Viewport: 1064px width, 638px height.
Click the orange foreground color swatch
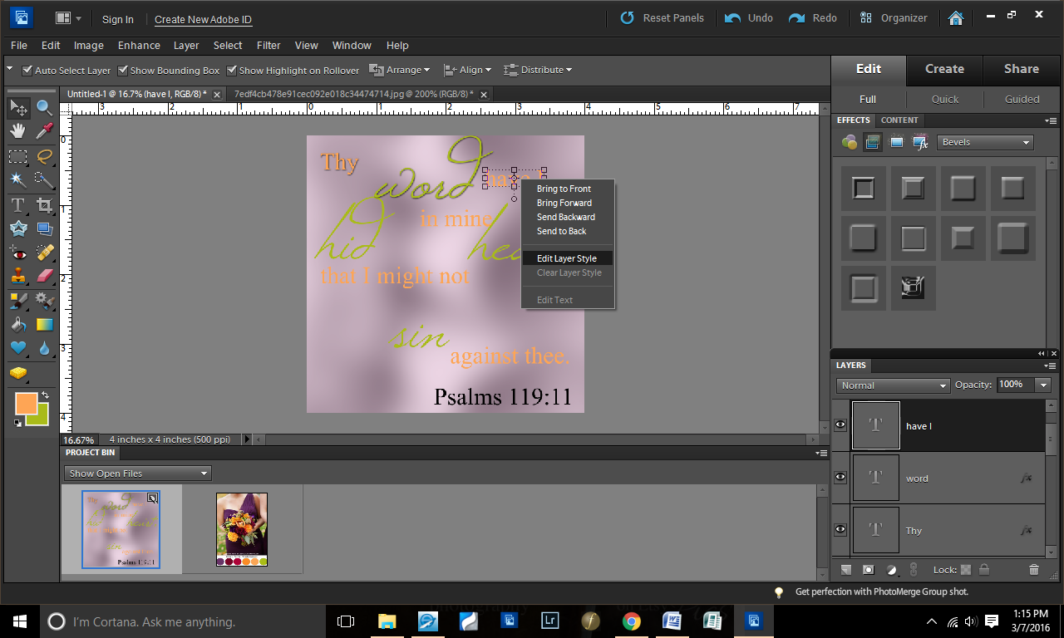tap(26, 404)
